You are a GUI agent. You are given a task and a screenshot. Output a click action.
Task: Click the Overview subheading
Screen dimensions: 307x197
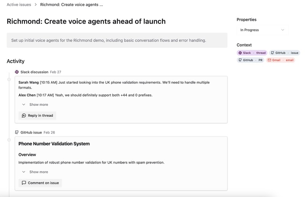click(x=27, y=154)
